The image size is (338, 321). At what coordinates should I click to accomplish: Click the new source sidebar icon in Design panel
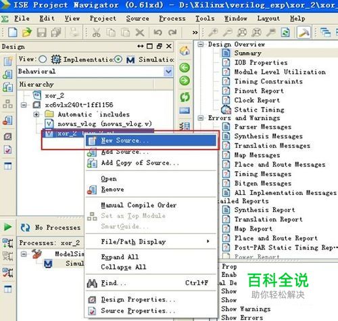7,61
